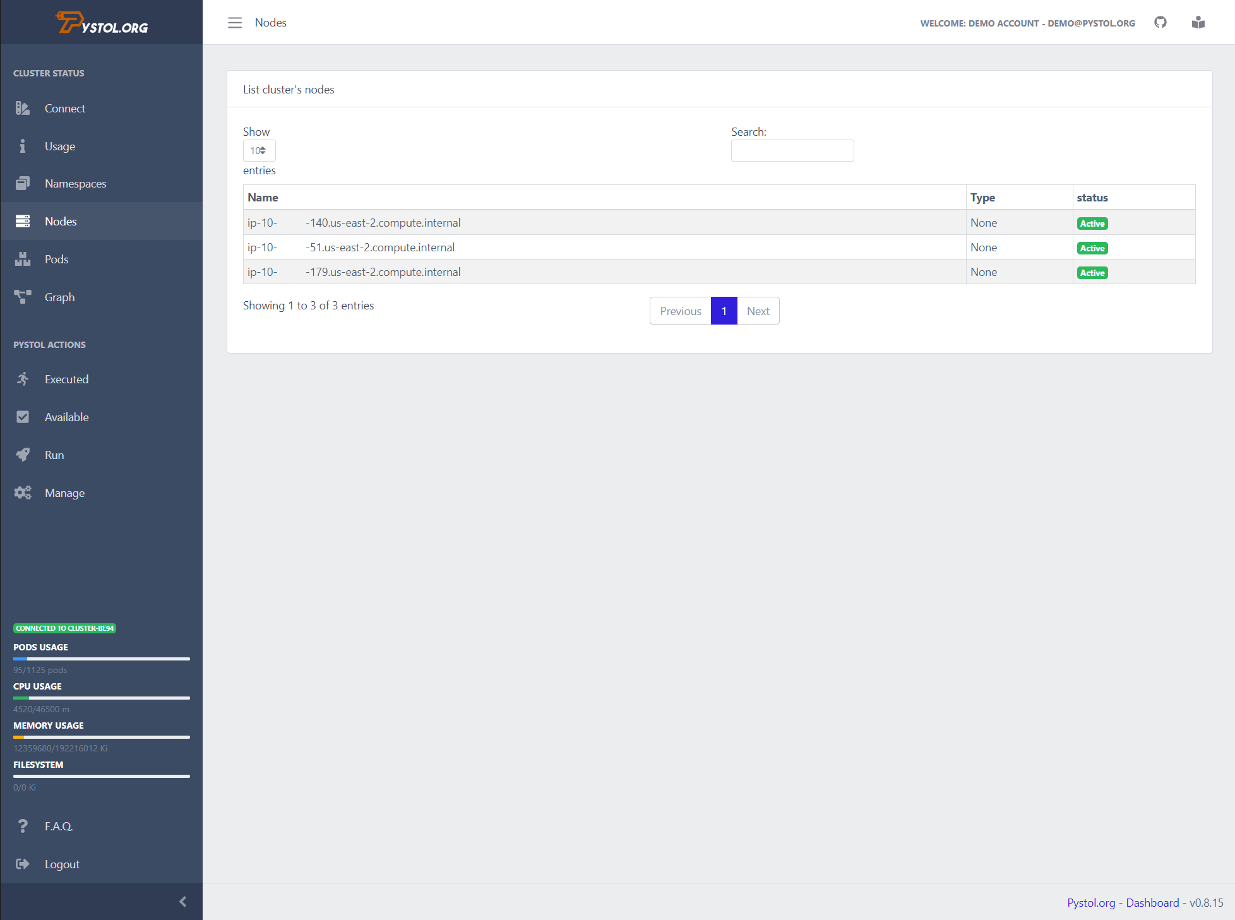This screenshot has height=920, width=1235.
Task: Click the F.A.Q. question mark icon
Action: pos(23,827)
